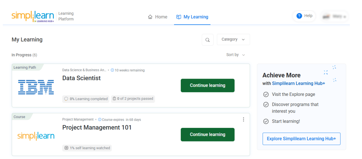
Task: Click the 0% Learning completed progress badge
Action: (x=86, y=99)
